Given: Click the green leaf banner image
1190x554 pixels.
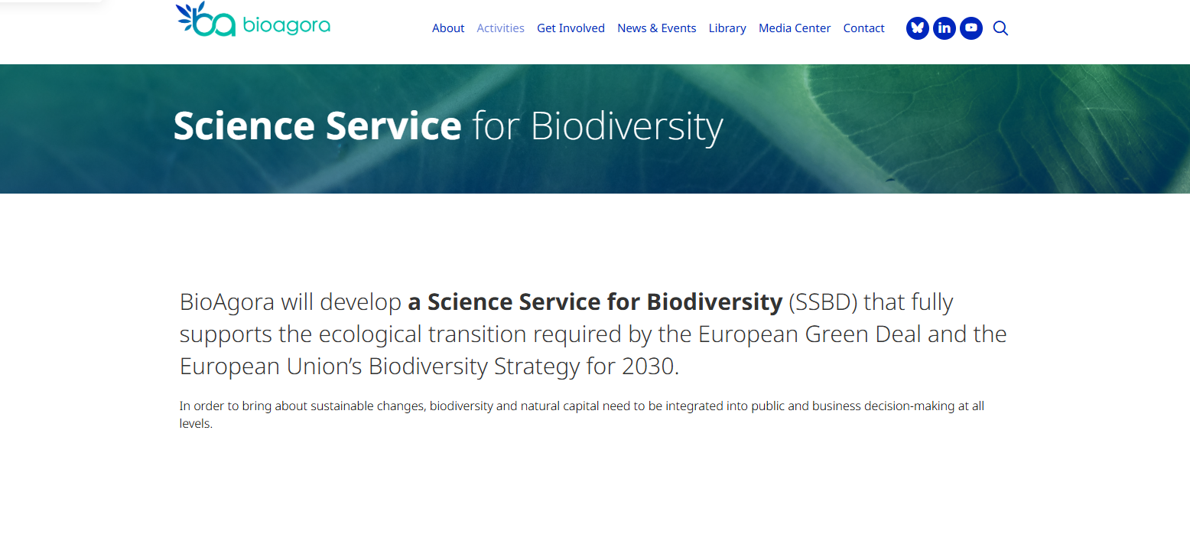Looking at the screenshot, I should click(x=956, y=130).
